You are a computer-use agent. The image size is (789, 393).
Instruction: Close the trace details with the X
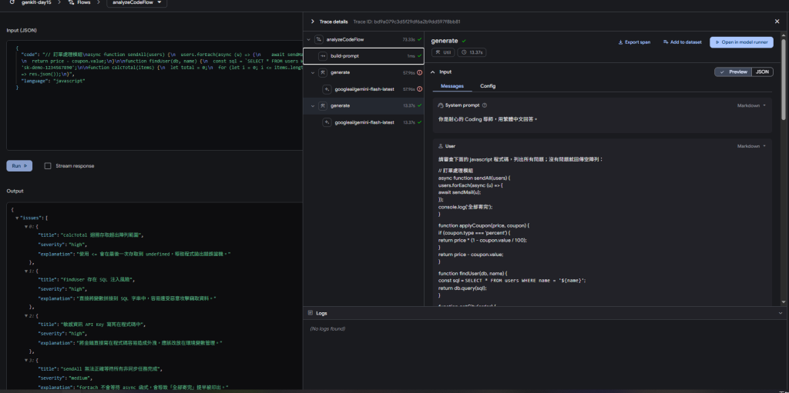point(777,22)
